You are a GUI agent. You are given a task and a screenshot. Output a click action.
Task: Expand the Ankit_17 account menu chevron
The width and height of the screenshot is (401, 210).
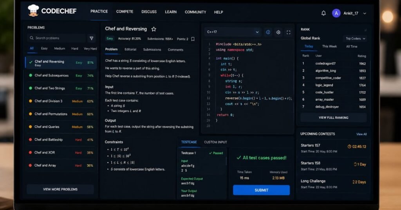[x=365, y=13]
